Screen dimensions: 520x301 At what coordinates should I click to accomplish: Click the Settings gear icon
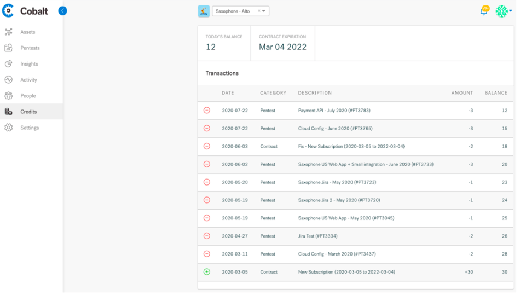pyautogui.click(x=9, y=128)
